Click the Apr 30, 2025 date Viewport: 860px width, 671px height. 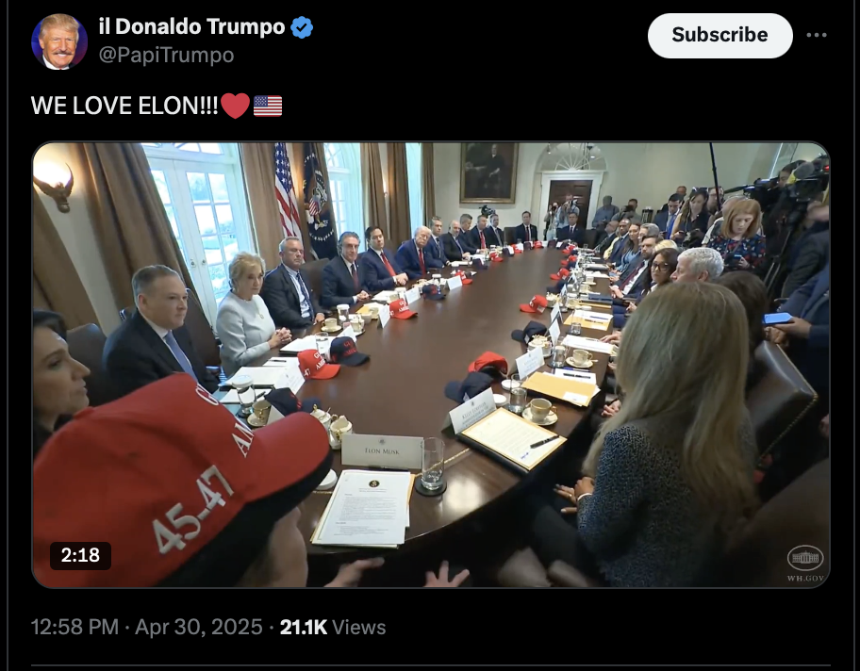coord(199,627)
